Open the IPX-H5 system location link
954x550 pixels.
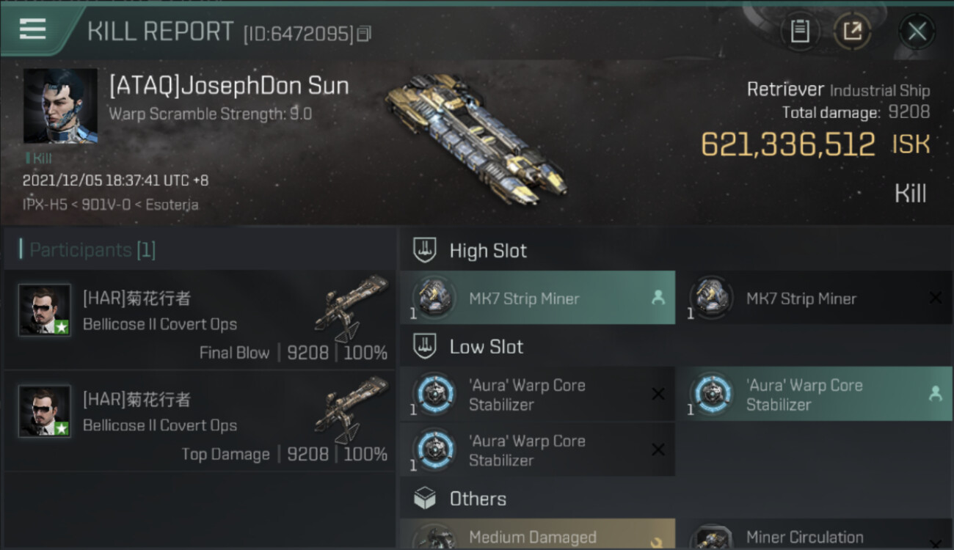point(44,205)
